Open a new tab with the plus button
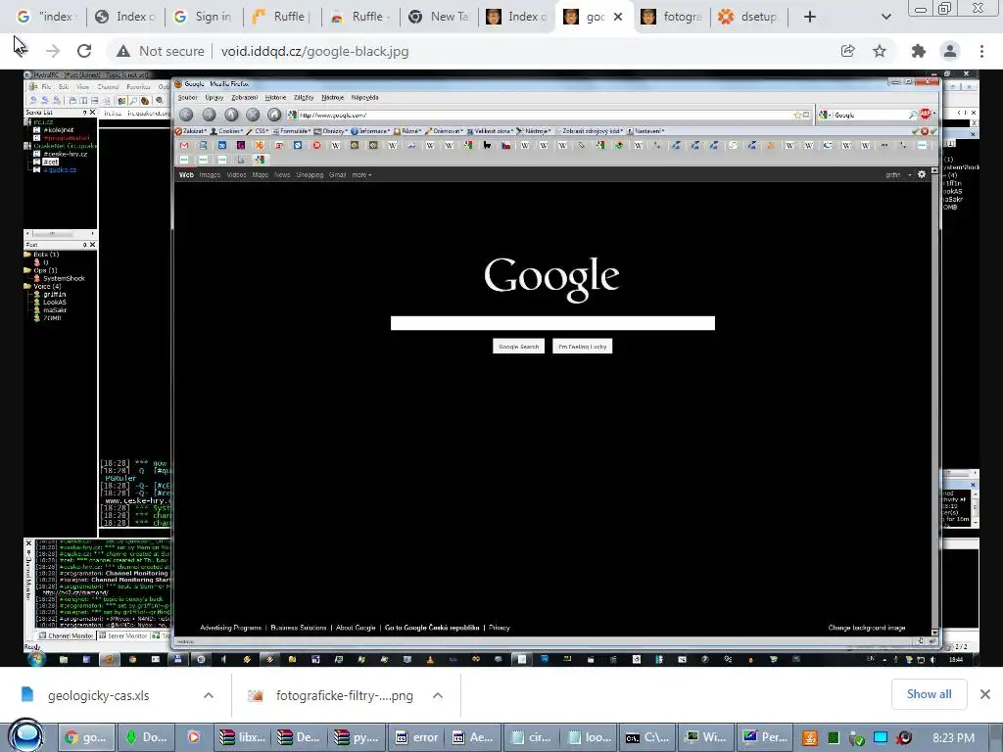Image resolution: width=1003 pixels, height=752 pixels. tap(810, 17)
